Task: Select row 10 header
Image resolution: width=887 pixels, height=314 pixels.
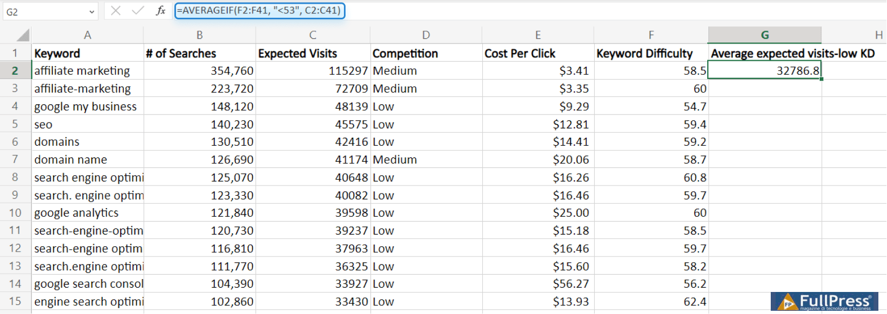Action: 15,213
